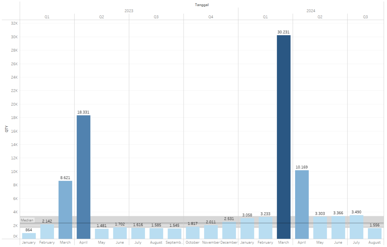Viewport: 387px width, 247px height.
Task: Click the August 2024 bar labeled 1.556
Action: 374,233
